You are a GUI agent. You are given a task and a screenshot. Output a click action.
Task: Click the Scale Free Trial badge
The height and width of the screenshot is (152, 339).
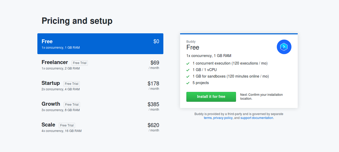click(x=67, y=125)
